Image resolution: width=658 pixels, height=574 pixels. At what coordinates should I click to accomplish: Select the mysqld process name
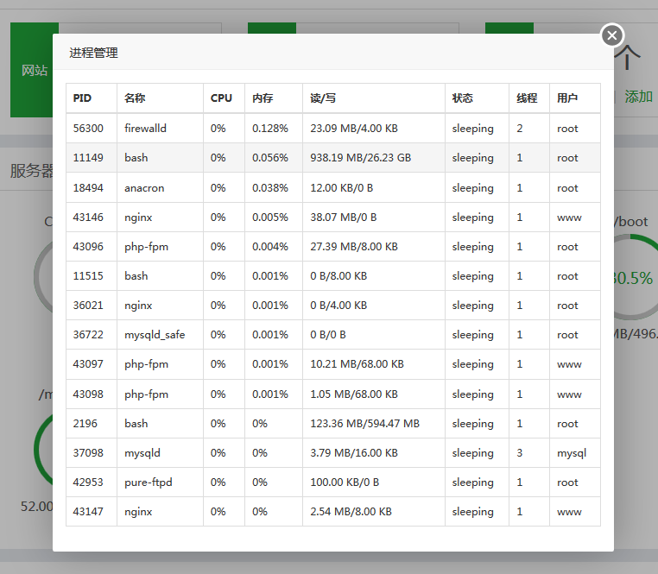click(142, 453)
